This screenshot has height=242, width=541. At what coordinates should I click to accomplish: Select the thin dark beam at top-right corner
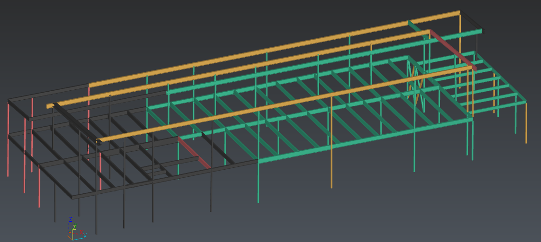471,20
